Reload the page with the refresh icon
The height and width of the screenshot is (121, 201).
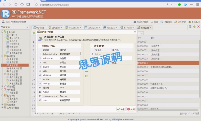16,5
